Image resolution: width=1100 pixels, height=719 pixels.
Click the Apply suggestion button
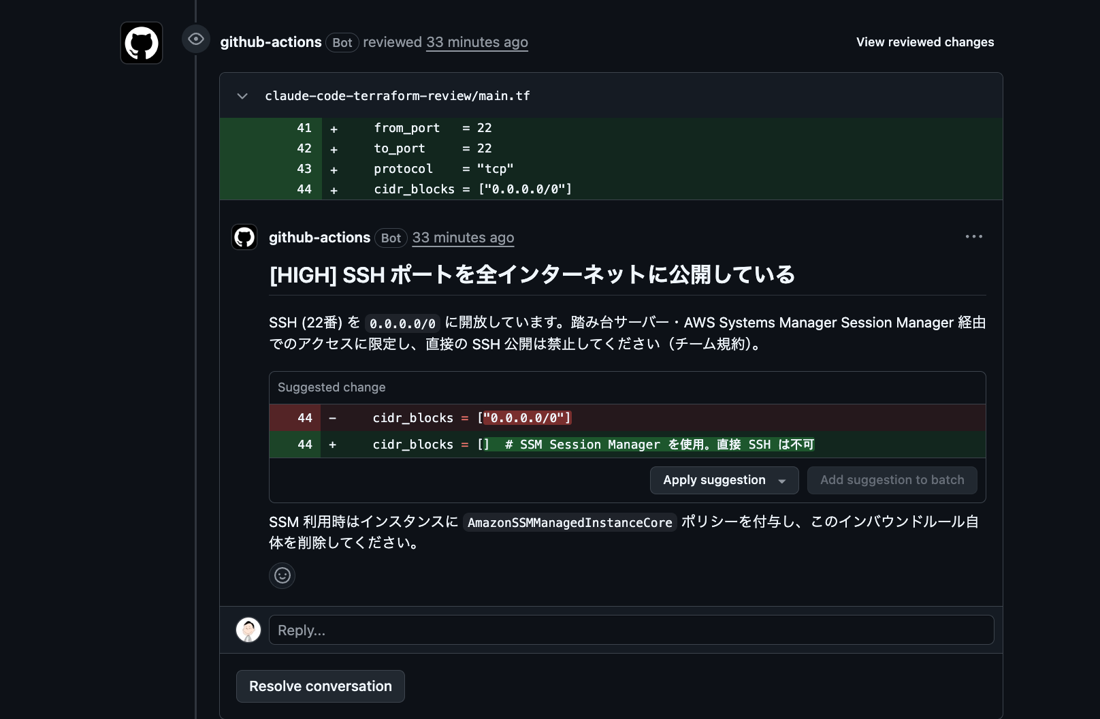click(715, 480)
